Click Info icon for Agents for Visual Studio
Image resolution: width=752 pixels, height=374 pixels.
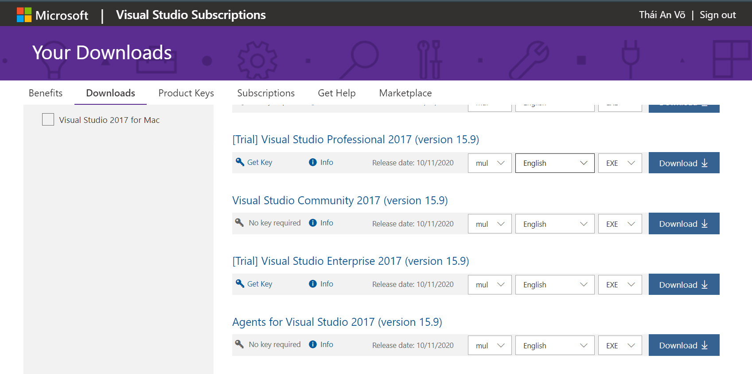click(313, 344)
